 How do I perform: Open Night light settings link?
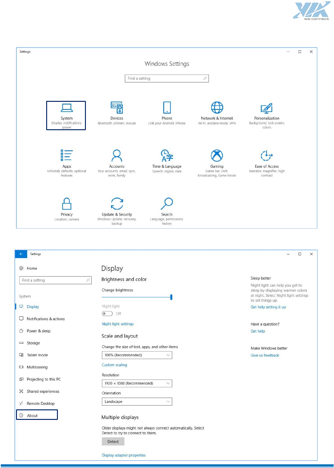point(118,324)
